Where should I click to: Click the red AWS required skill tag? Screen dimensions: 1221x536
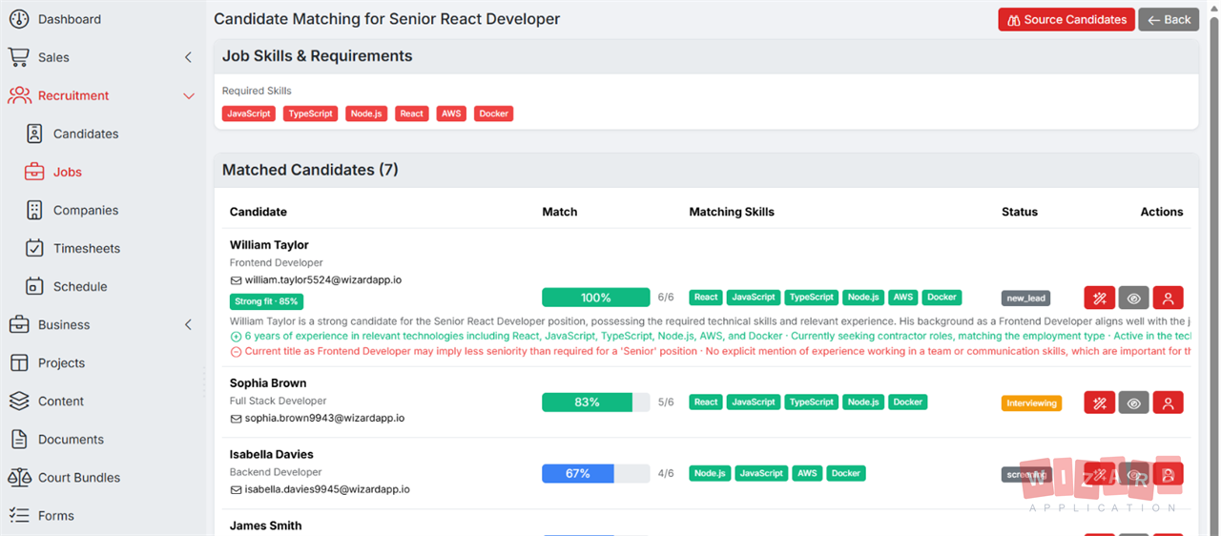tap(451, 113)
